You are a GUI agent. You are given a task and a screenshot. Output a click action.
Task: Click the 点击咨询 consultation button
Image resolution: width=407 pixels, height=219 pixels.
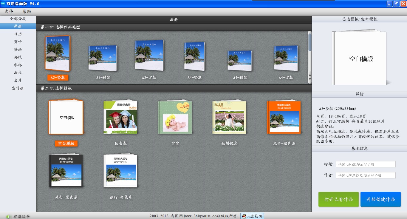(x=252, y=216)
